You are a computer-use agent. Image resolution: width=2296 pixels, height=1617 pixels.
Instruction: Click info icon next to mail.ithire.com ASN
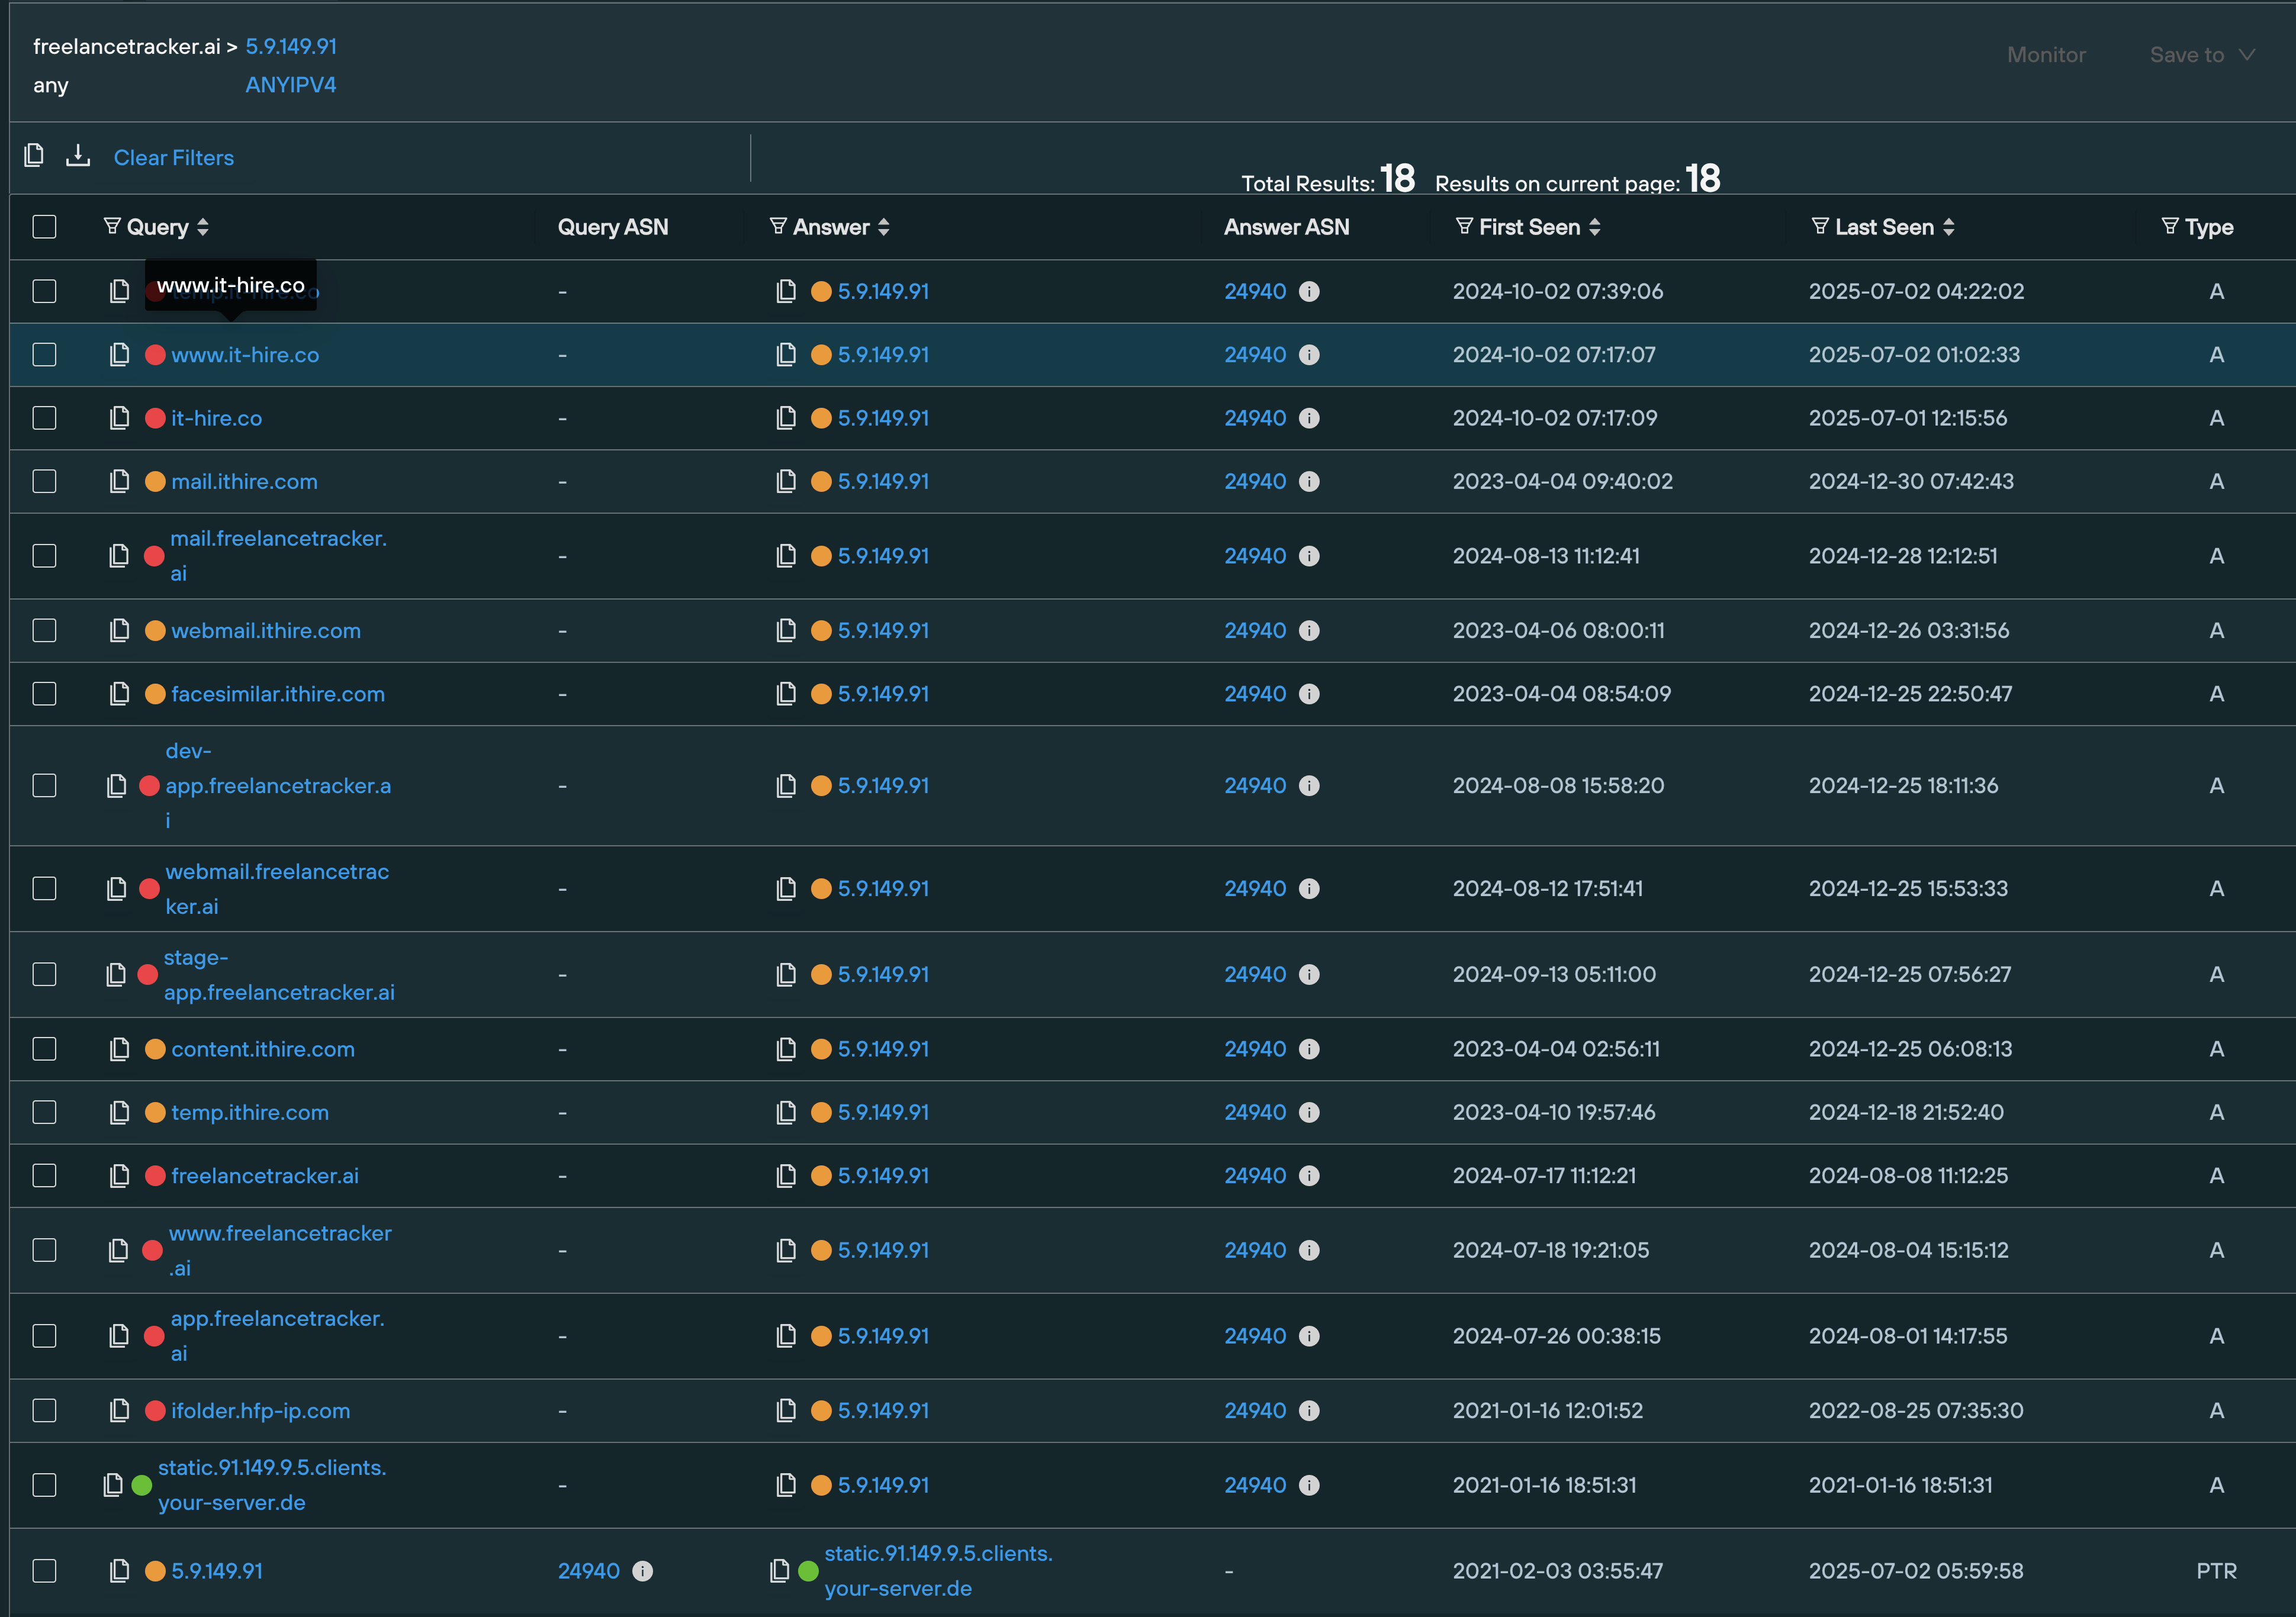[1309, 482]
